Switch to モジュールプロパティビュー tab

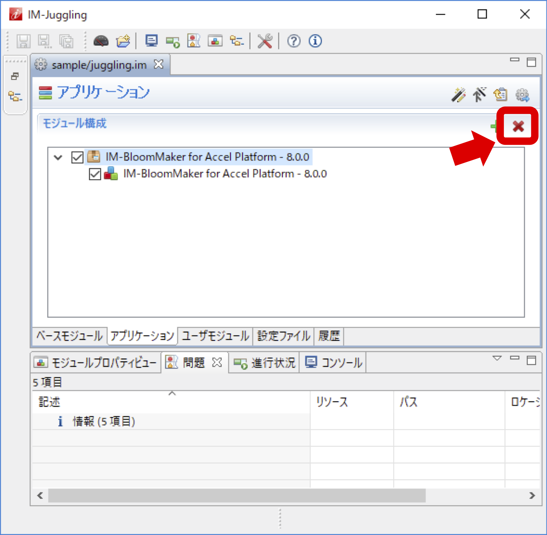click(96, 363)
